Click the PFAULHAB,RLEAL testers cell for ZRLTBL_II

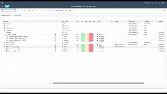click(120, 47)
